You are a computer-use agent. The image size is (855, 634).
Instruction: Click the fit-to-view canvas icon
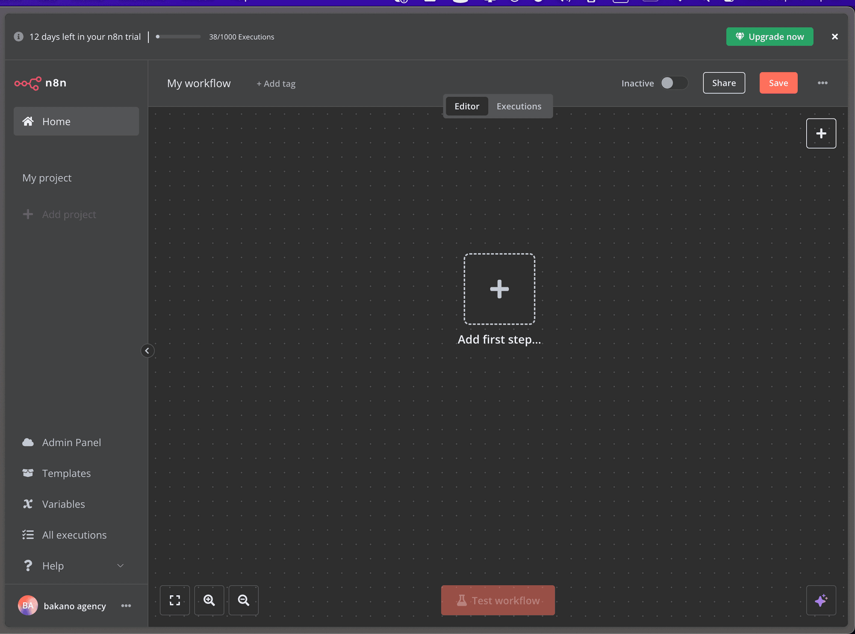(x=175, y=600)
